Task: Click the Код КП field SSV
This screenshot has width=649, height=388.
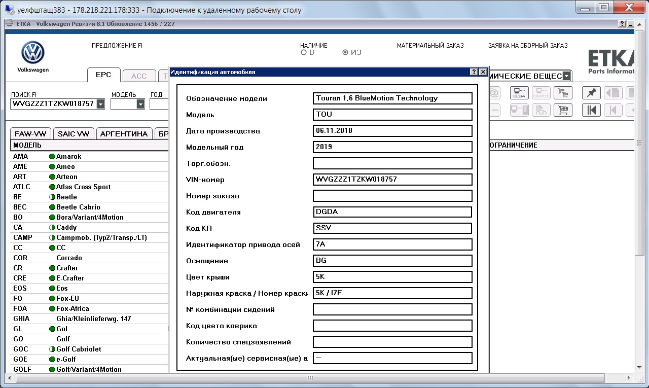Action: click(392, 228)
